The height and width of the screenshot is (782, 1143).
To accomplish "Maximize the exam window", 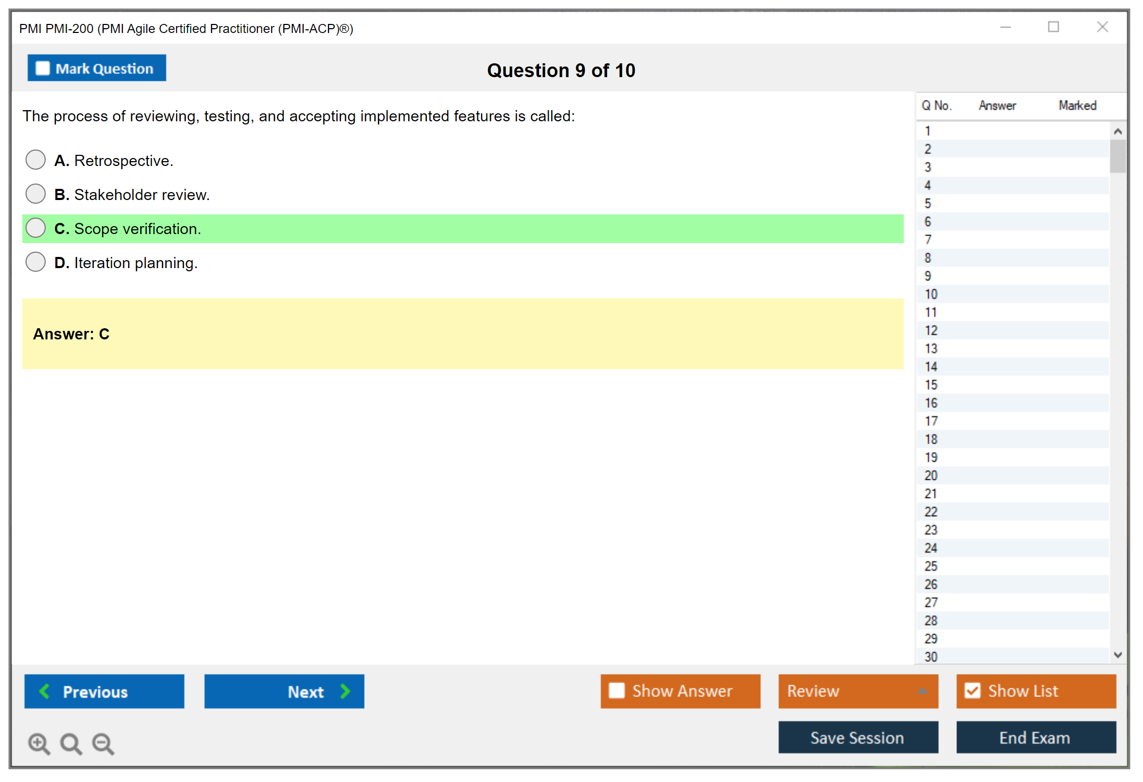I will pos(1053,27).
